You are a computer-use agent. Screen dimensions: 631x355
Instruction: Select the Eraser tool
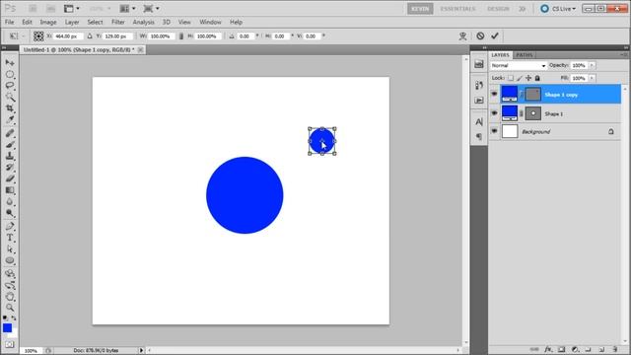[x=10, y=178]
